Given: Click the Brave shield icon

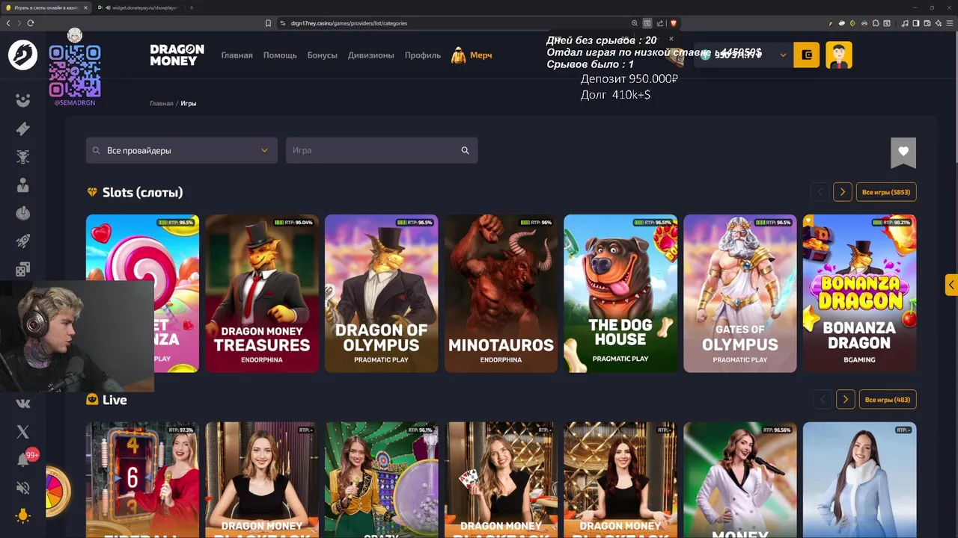Looking at the screenshot, I should click(674, 23).
